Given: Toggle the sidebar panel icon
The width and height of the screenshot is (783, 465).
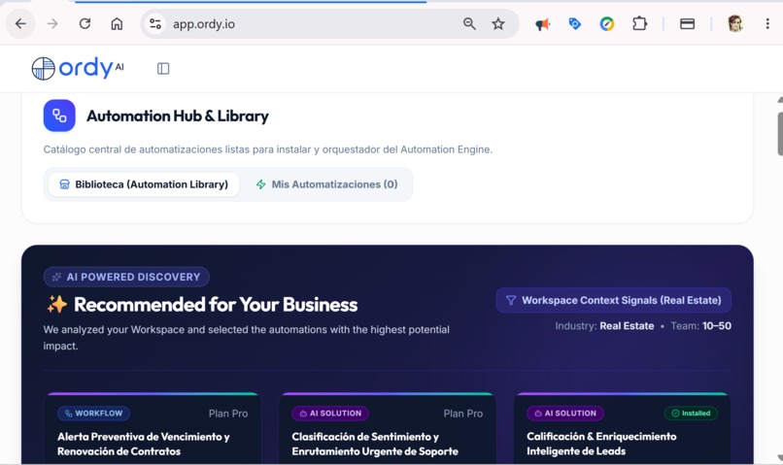Looking at the screenshot, I should click(163, 68).
